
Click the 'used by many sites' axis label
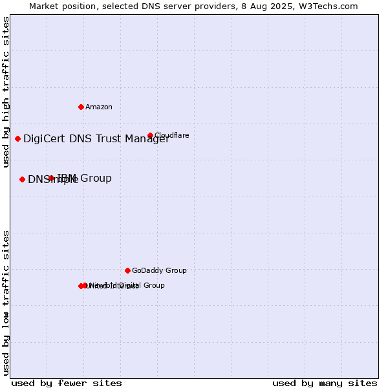click(325, 383)
